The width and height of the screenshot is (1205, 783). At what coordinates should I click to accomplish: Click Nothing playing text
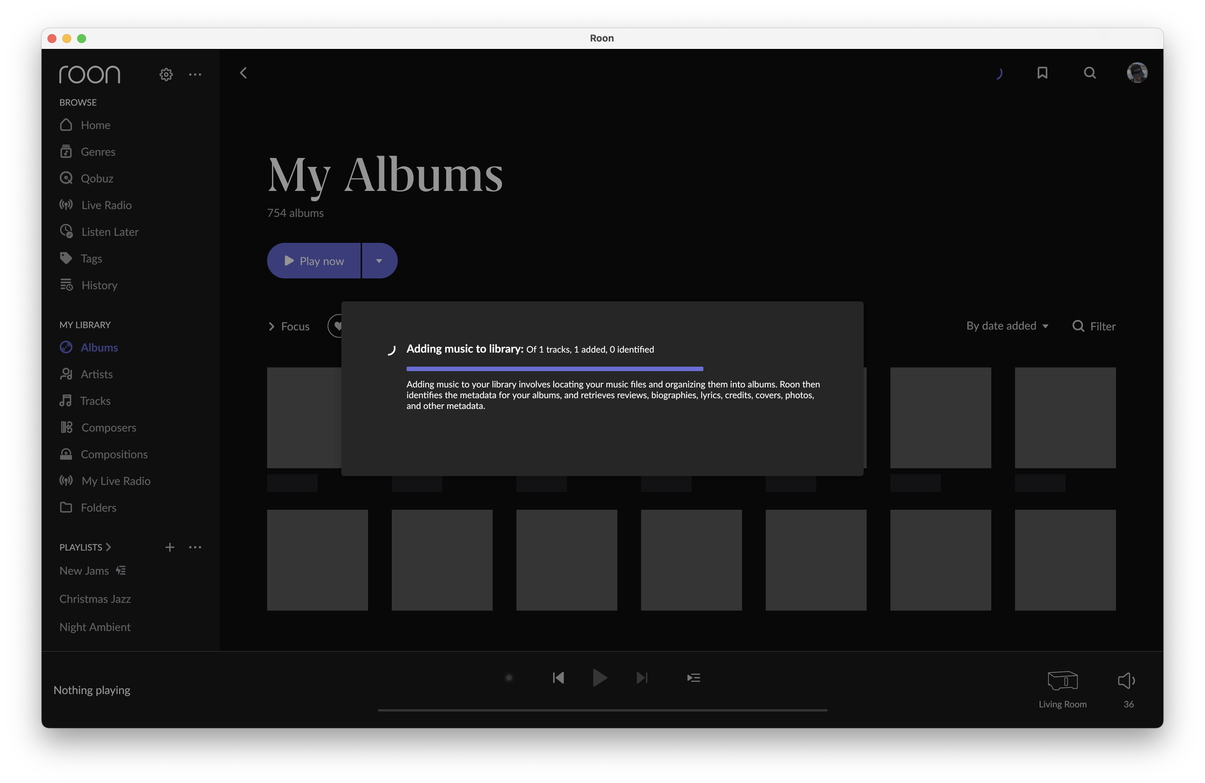[x=92, y=690]
